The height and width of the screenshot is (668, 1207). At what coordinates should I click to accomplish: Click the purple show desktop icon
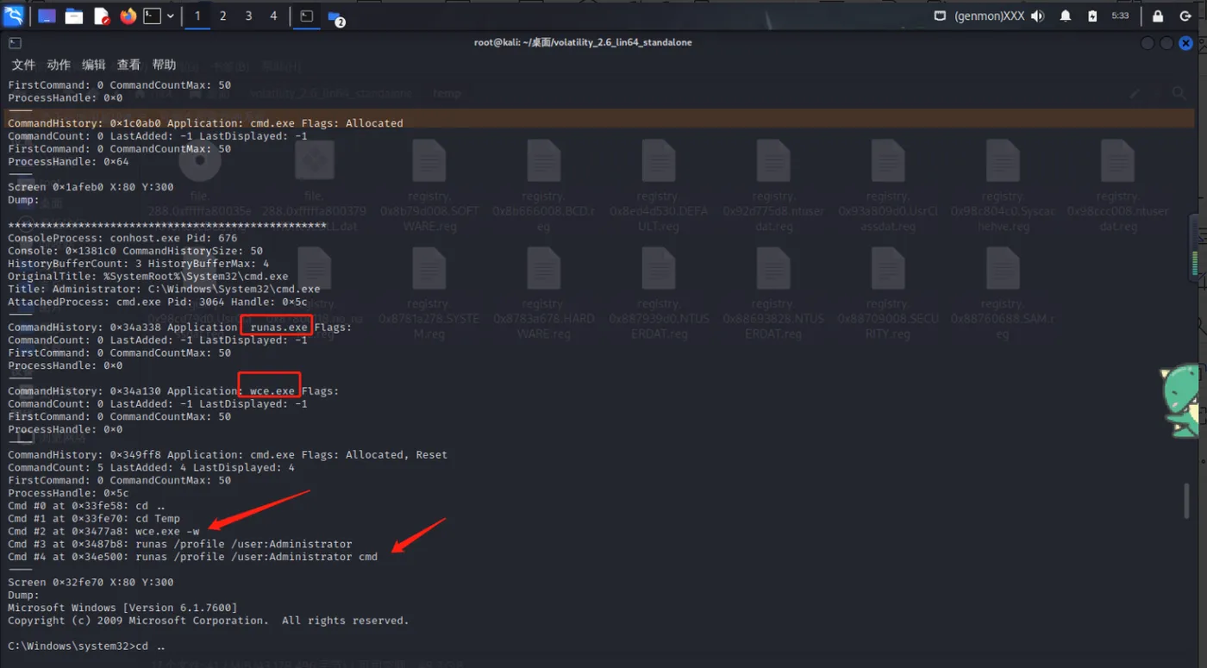[47, 16]
